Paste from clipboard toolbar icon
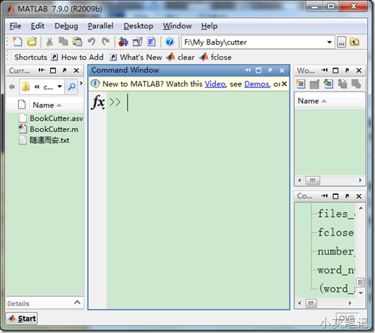Viewport: 375px width, 333px height. pyautogui.click(x=77, y=42)
